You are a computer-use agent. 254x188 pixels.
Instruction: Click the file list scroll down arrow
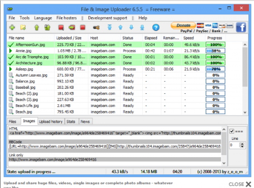(245, 112)
